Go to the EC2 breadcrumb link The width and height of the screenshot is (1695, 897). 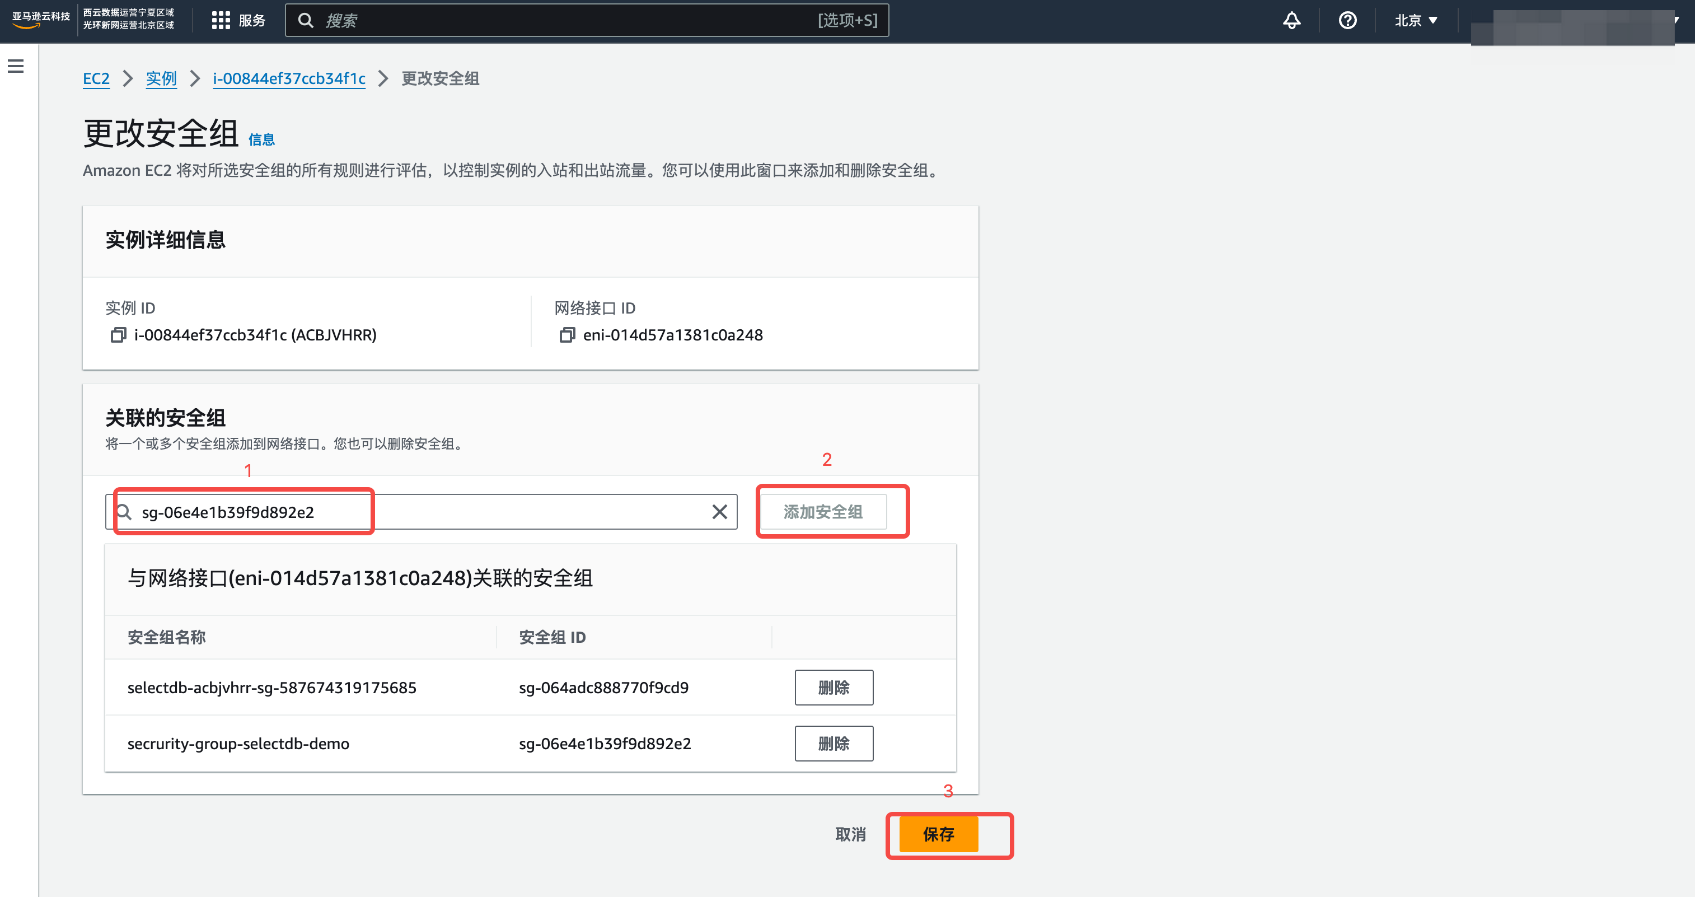coord(96,79)
